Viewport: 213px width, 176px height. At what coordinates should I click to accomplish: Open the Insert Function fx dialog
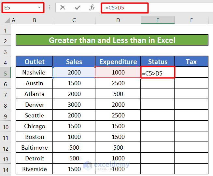coord(92,7)
